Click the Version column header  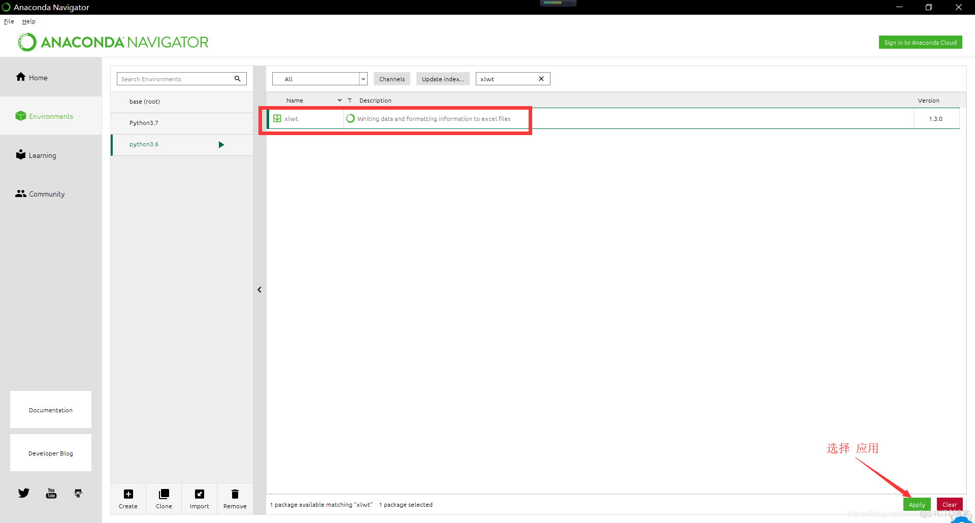(928, 101)
